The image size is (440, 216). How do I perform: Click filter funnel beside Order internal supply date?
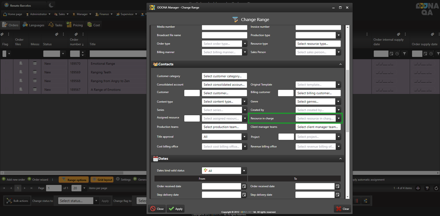click(404, 54)
